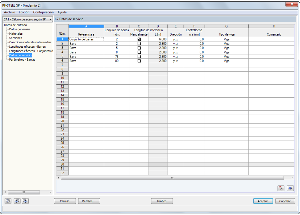Click column A header
Viewport: 300px width, 215px height.
[x=86, y=26]
